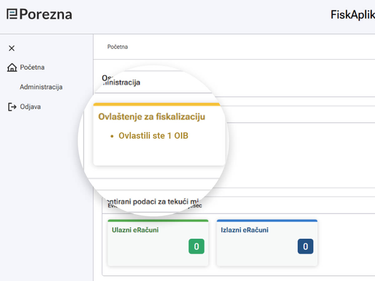
Task: Click the Odjava logout arrow icon
Action: [x=12, y=107]
